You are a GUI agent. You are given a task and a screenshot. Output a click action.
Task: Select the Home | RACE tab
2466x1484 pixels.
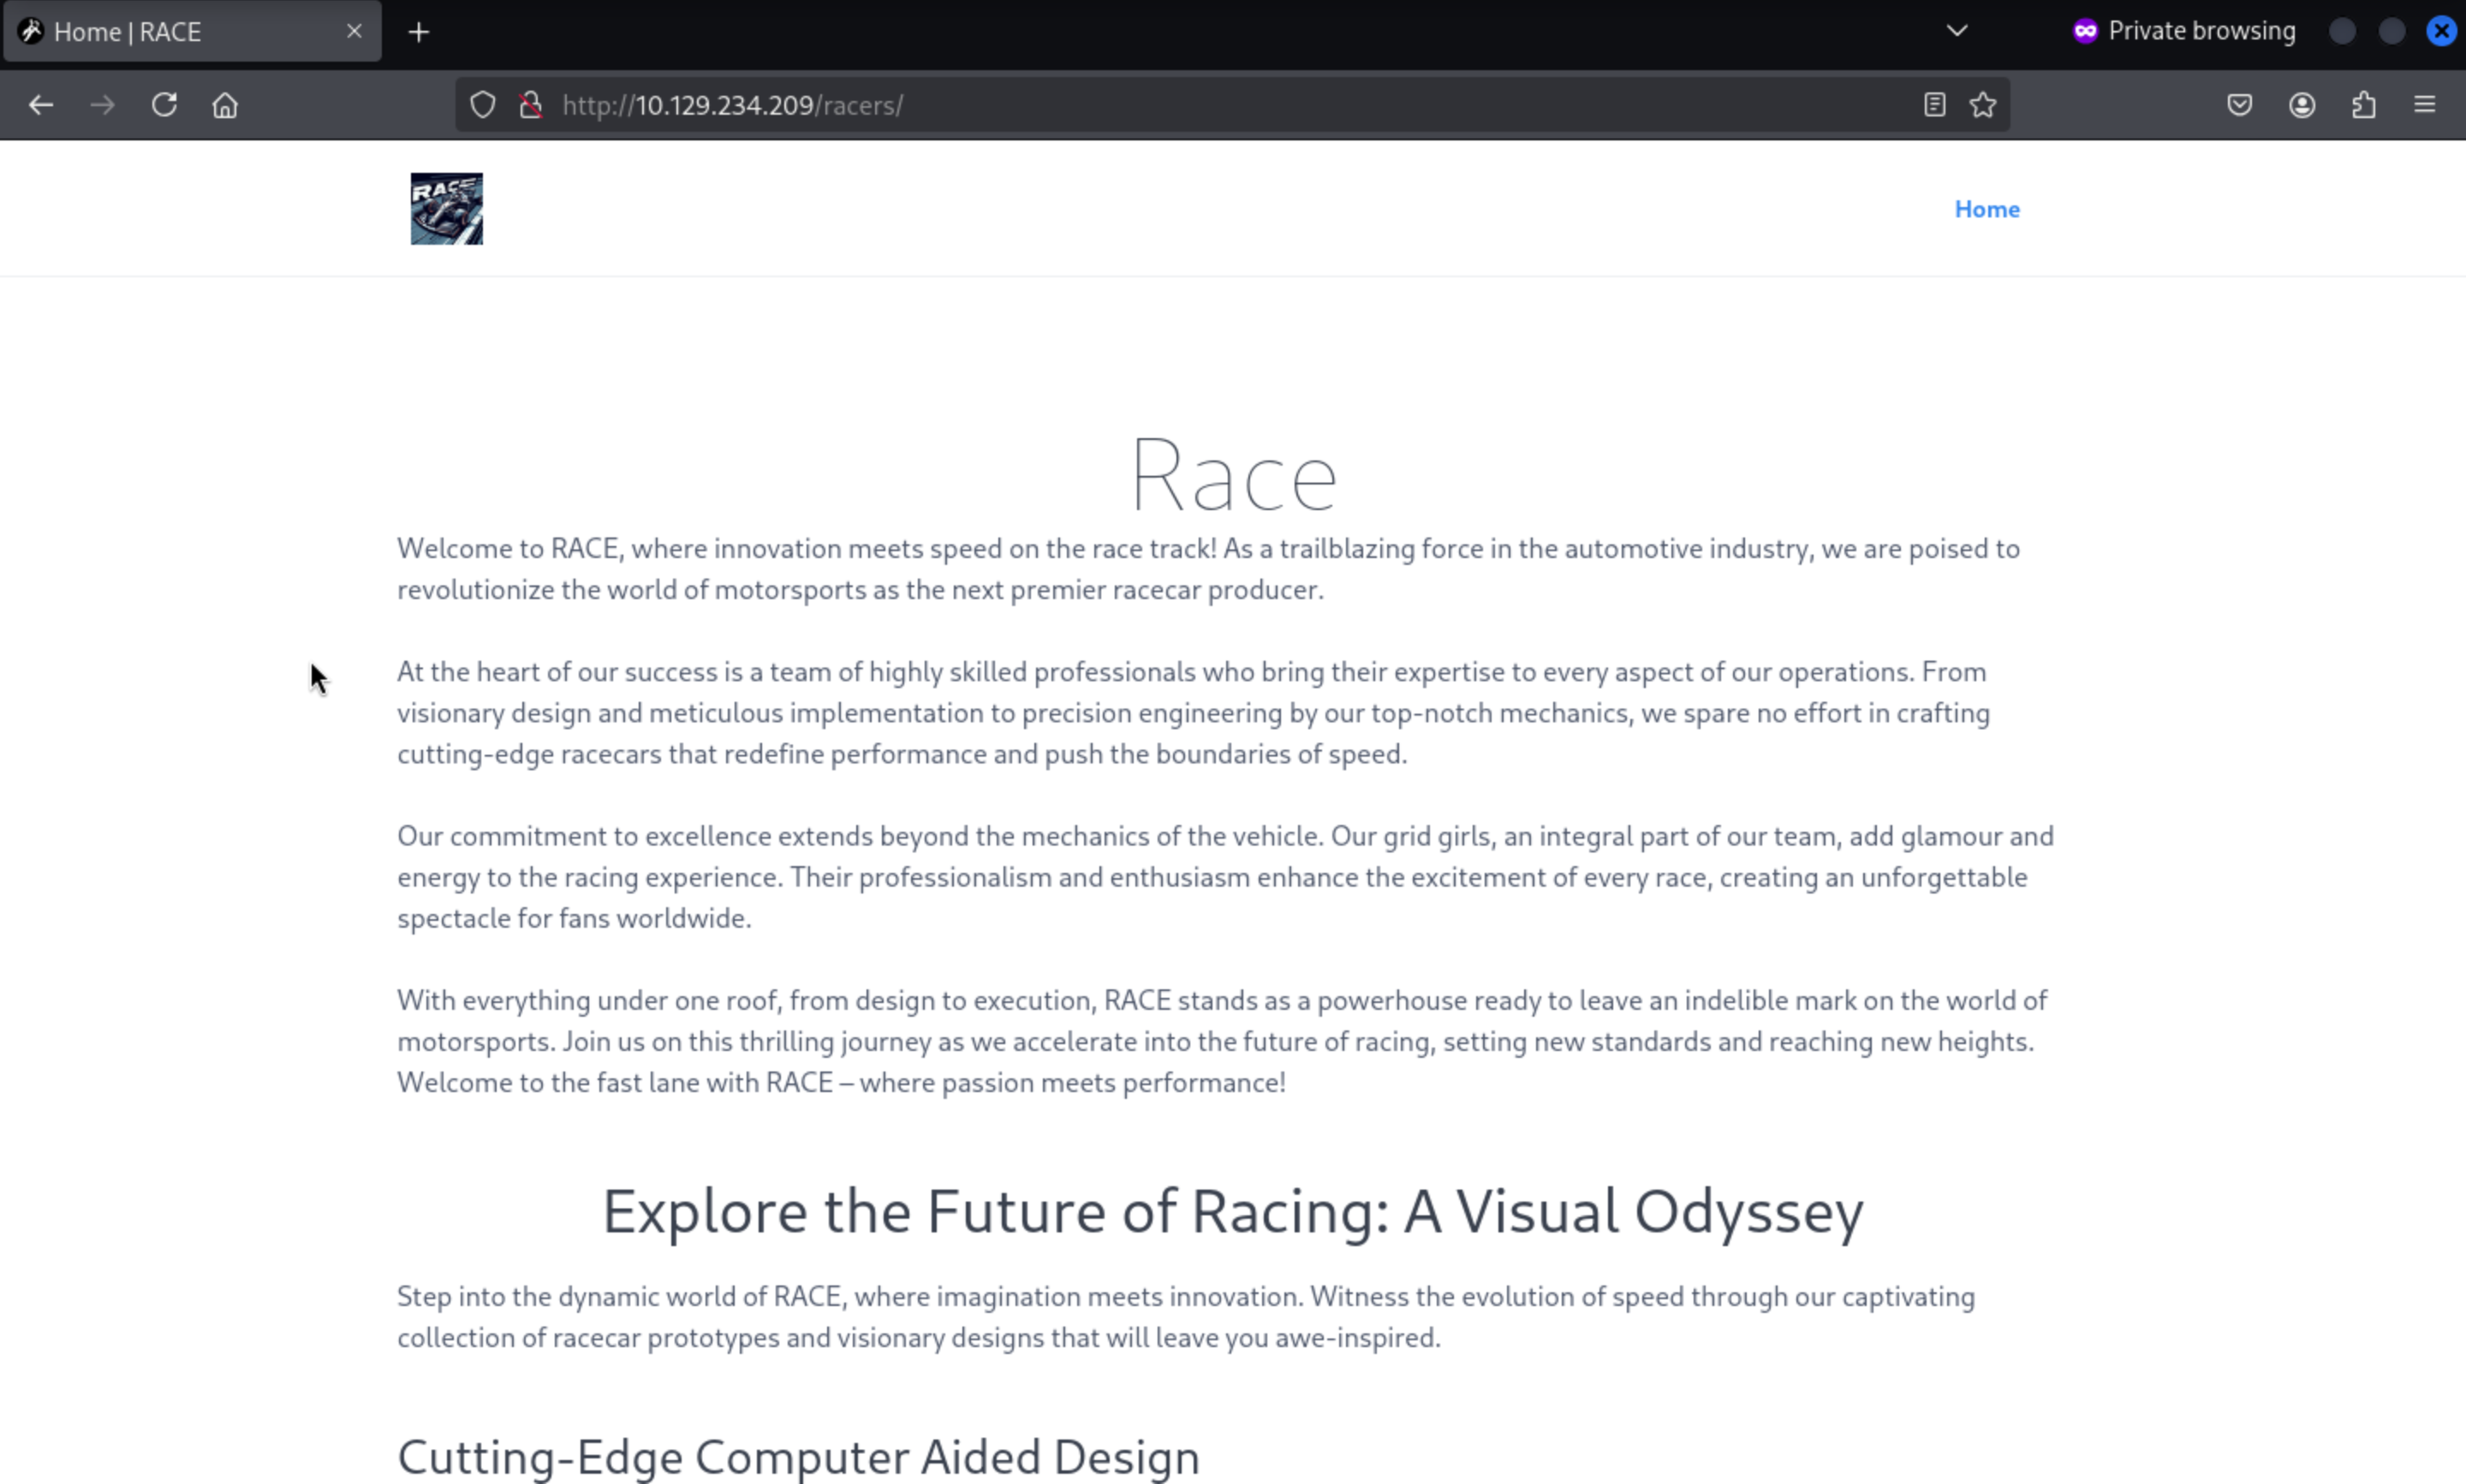tap(170, 32)
